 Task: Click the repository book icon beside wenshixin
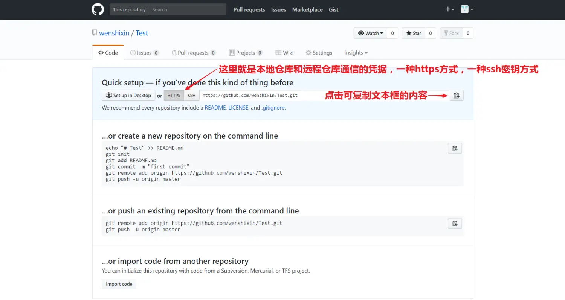pyautogui.click(x=95, y=33)
